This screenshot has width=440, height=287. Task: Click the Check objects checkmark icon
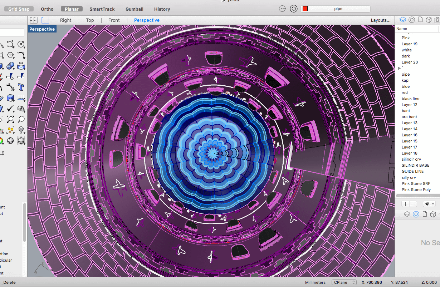tap(10, 109)
